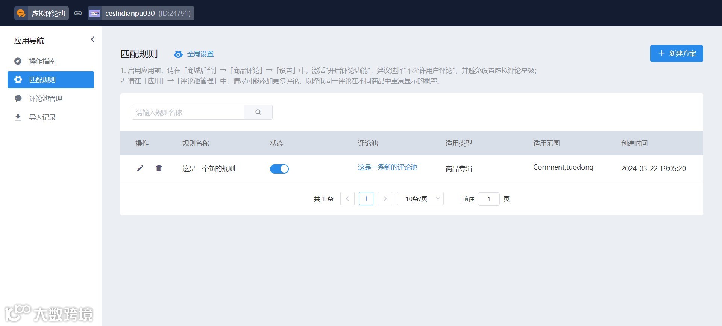This screenshot has width=722, height=326.
Task: Edit rule 这是一个新的规则 with pencil icon
Action: (x=140, y=168)
